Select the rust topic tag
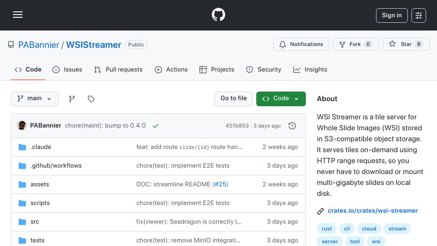This screenshot has width=437, height=246. pos(327,229)
